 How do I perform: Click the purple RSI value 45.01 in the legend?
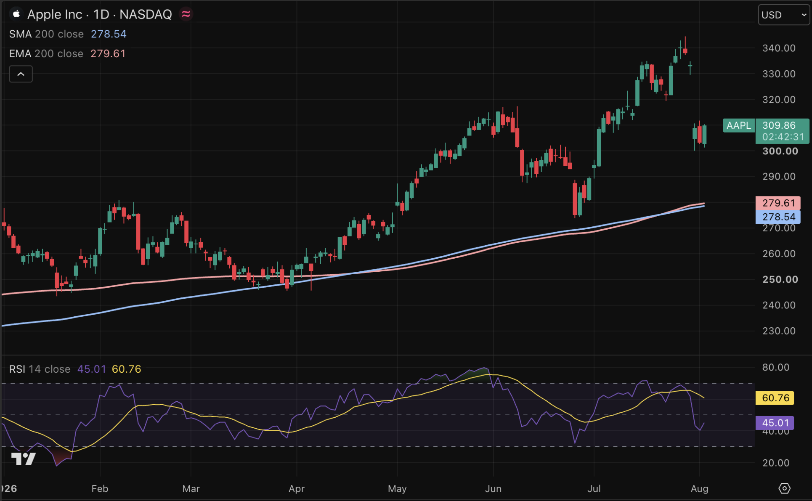tap(92, 369)
